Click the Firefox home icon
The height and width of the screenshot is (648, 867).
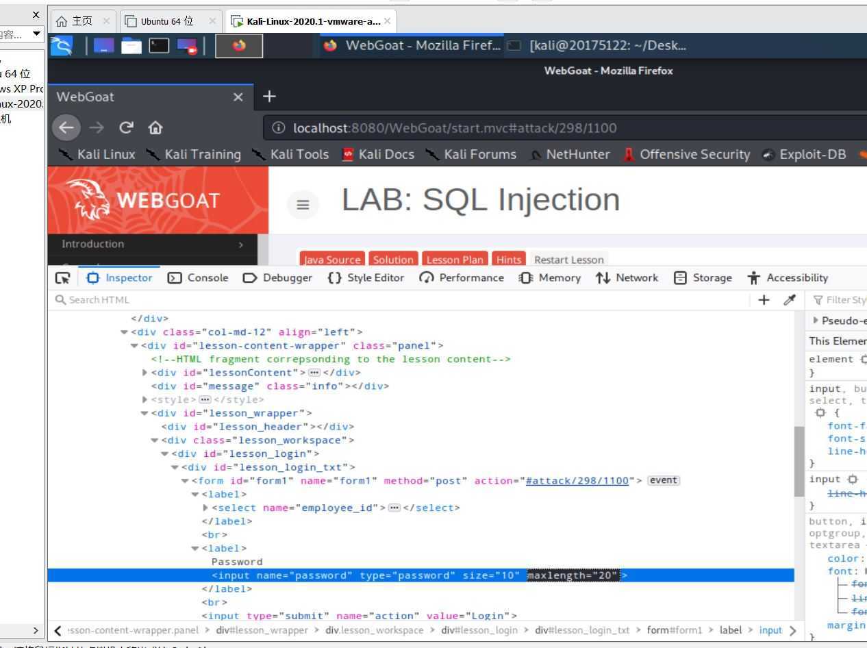click(x=155, y=127)
